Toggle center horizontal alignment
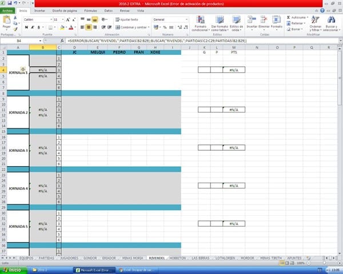 tap(89, 27)
